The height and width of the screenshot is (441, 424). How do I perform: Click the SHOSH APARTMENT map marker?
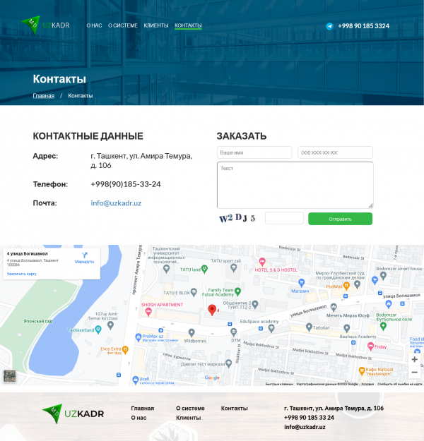[148, 311]
